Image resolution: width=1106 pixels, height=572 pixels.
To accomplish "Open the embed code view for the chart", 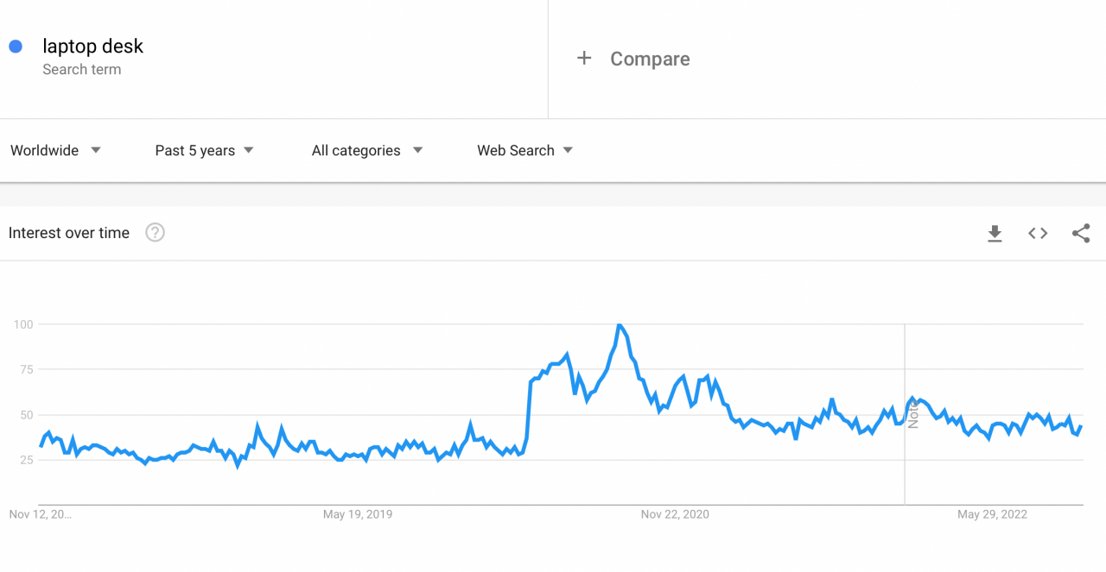I will click(x=1037, y=233).
